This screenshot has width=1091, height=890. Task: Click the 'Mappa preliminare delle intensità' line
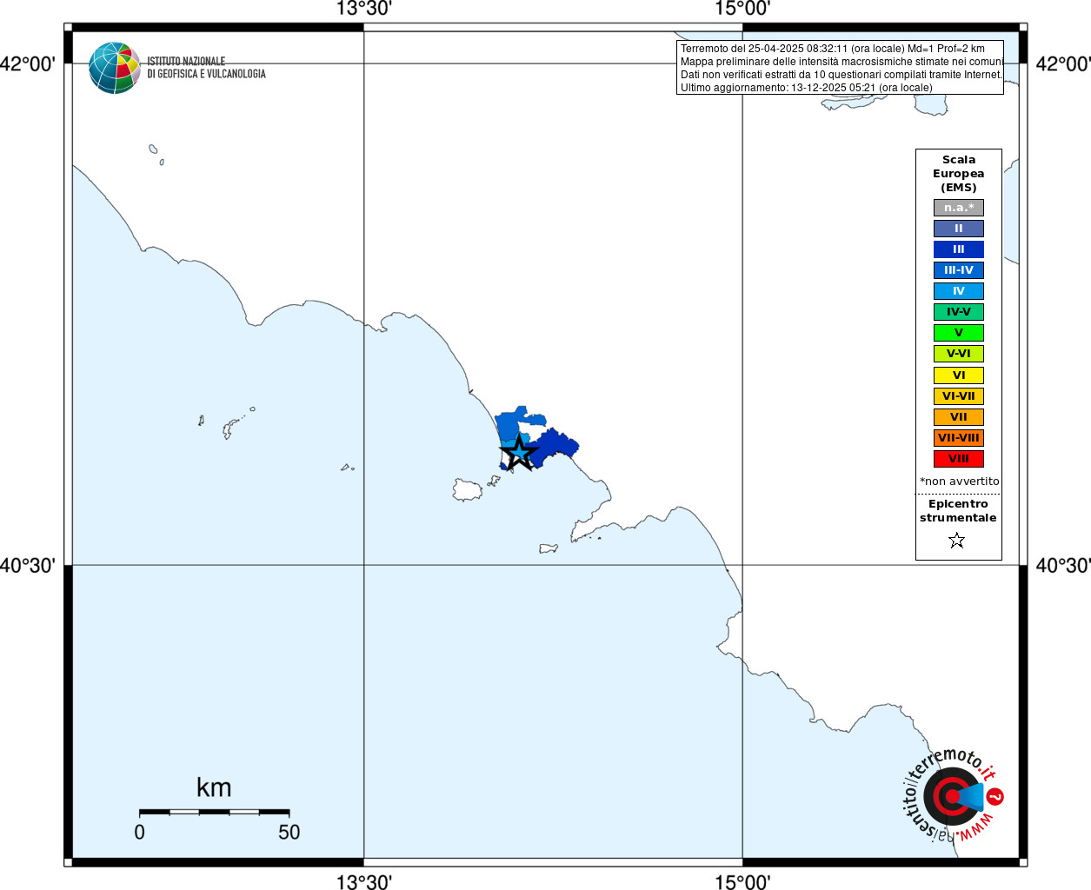[x=842, y=62]
